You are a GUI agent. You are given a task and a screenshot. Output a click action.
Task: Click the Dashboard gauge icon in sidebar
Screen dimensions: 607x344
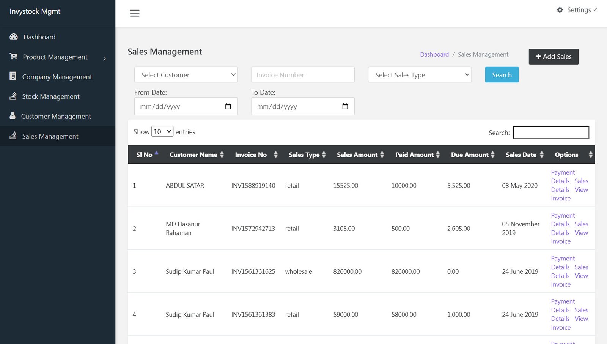(x=14, y=37)
